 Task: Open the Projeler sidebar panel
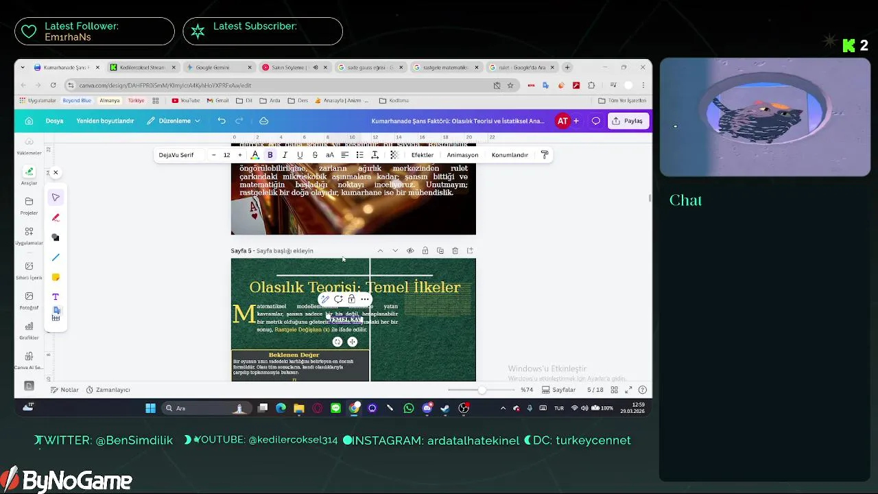click(x=29, y=205)
